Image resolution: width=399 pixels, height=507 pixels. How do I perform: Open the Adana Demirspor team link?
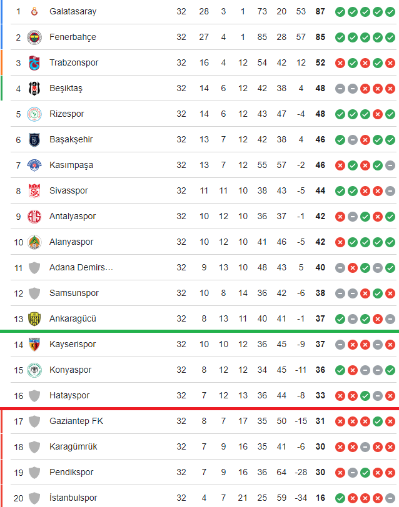(81, 267)
